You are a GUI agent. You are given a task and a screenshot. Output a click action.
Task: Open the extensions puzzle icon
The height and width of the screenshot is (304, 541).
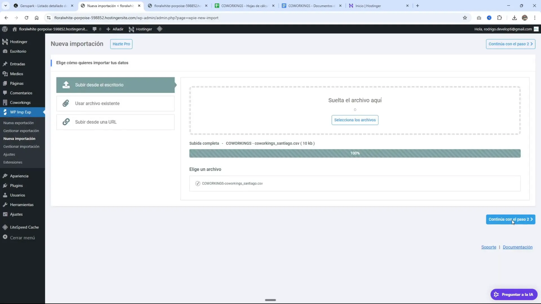pos(499,18)
